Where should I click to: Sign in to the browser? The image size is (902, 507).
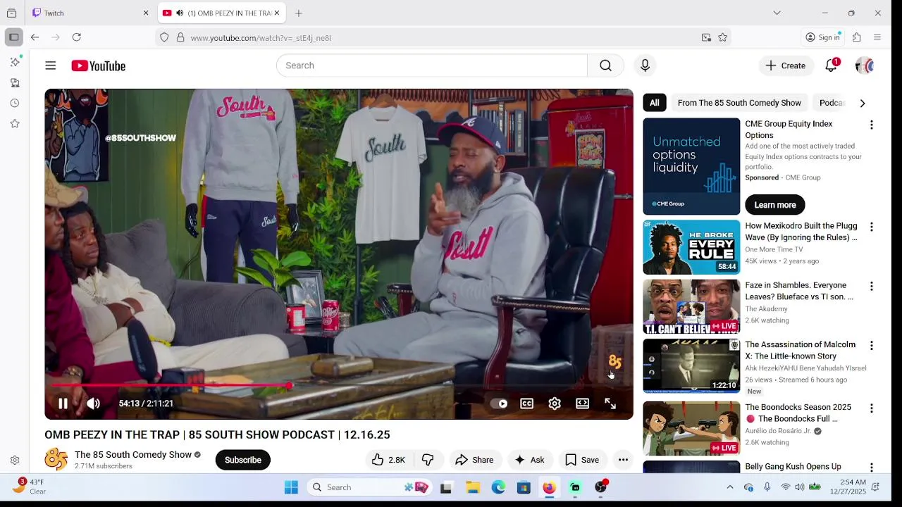coord(823,37)
